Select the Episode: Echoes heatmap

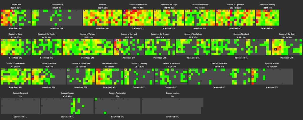click(272, 76)
